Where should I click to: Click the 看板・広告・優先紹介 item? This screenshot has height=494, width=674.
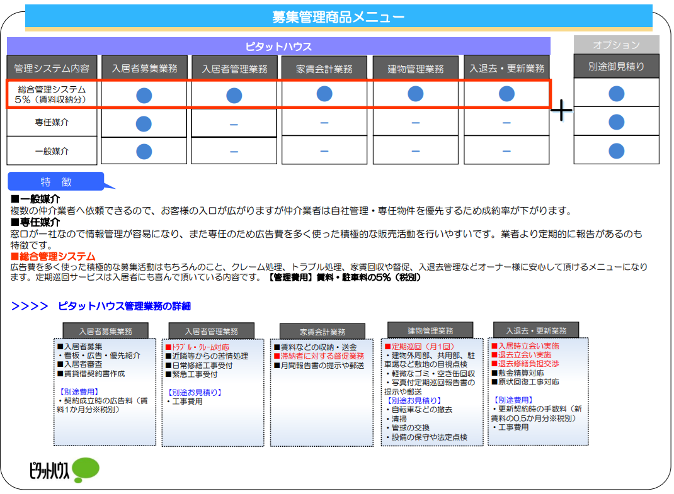coord(100,356)
